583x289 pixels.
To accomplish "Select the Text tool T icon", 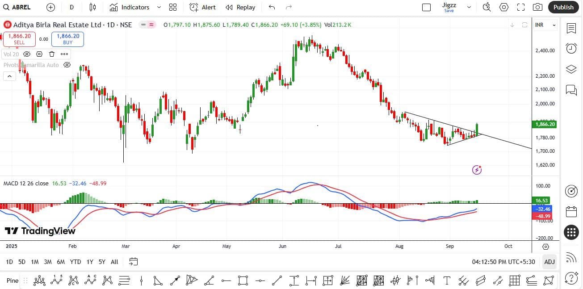I will 446,281.
